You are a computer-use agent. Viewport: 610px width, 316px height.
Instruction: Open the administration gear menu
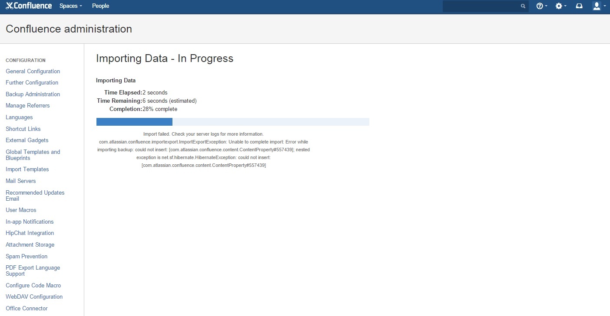561,6
